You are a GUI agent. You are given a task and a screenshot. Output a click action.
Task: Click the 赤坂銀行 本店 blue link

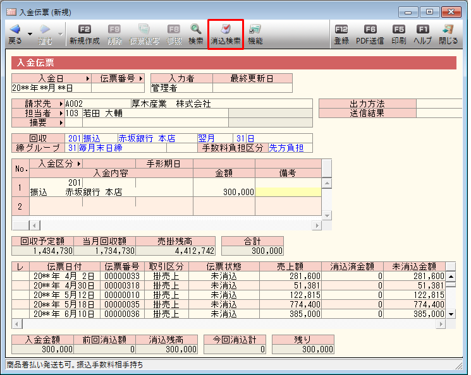(147, 138)
